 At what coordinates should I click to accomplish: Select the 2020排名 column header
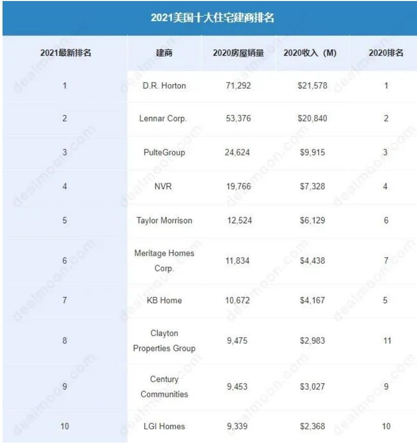[x=386, y=53]
